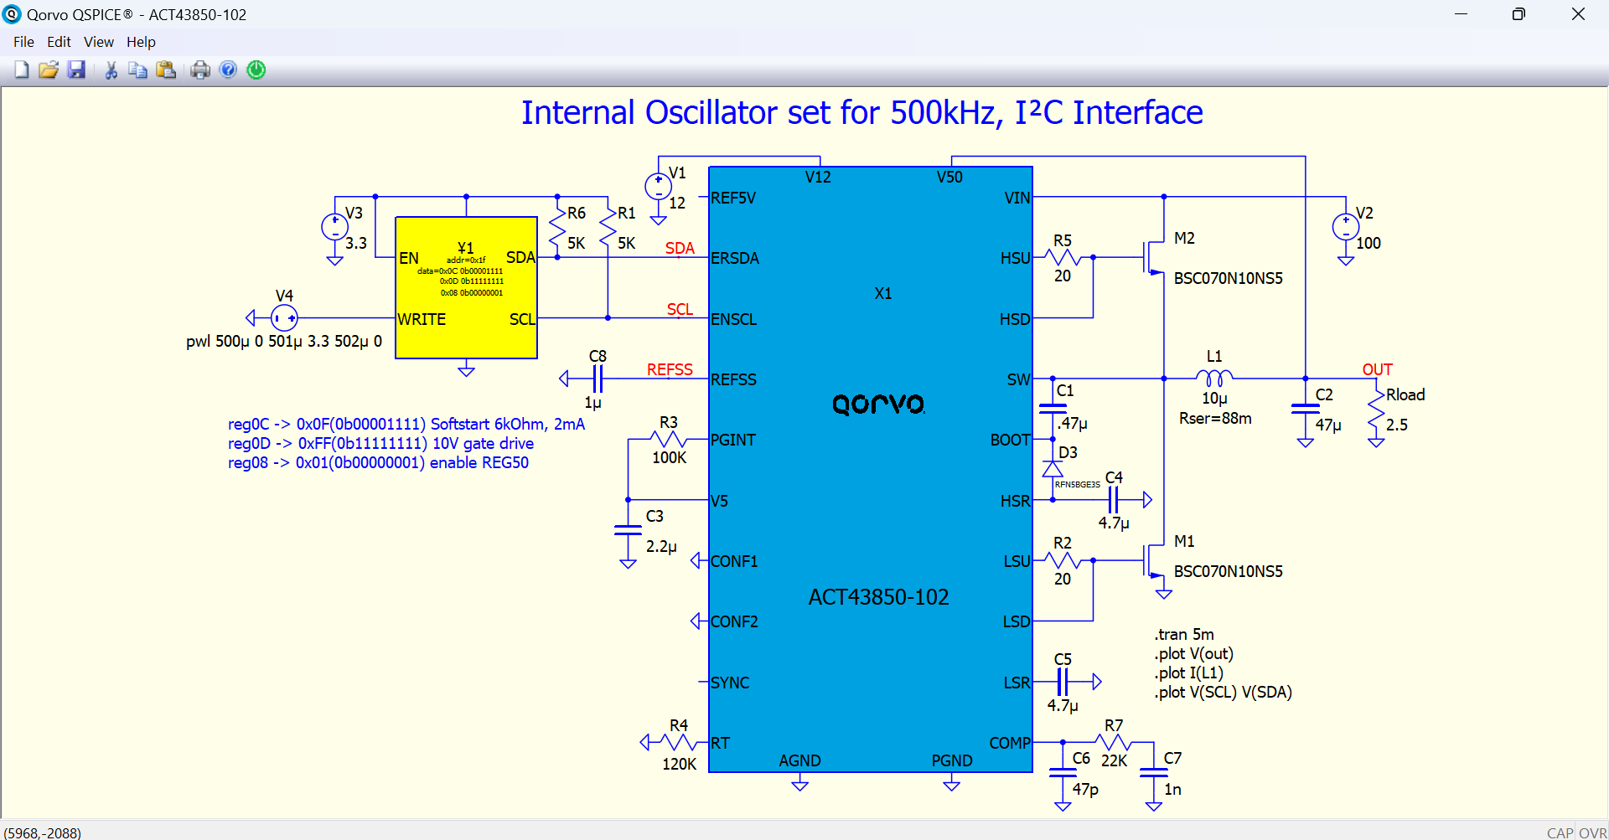Click the BSC070N10NS5 label beside M2
The width and height of the screenshot is (1609, 840).
[1228, 278]
